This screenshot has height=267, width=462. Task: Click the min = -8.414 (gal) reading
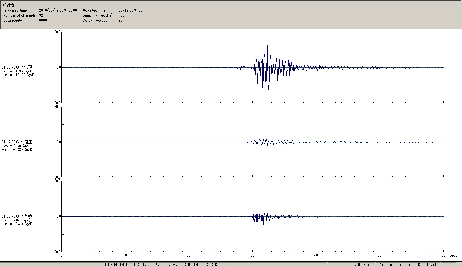17,224
